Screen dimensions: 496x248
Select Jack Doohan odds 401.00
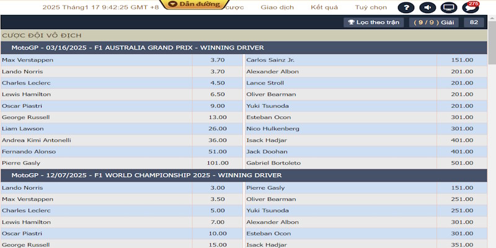462,151
